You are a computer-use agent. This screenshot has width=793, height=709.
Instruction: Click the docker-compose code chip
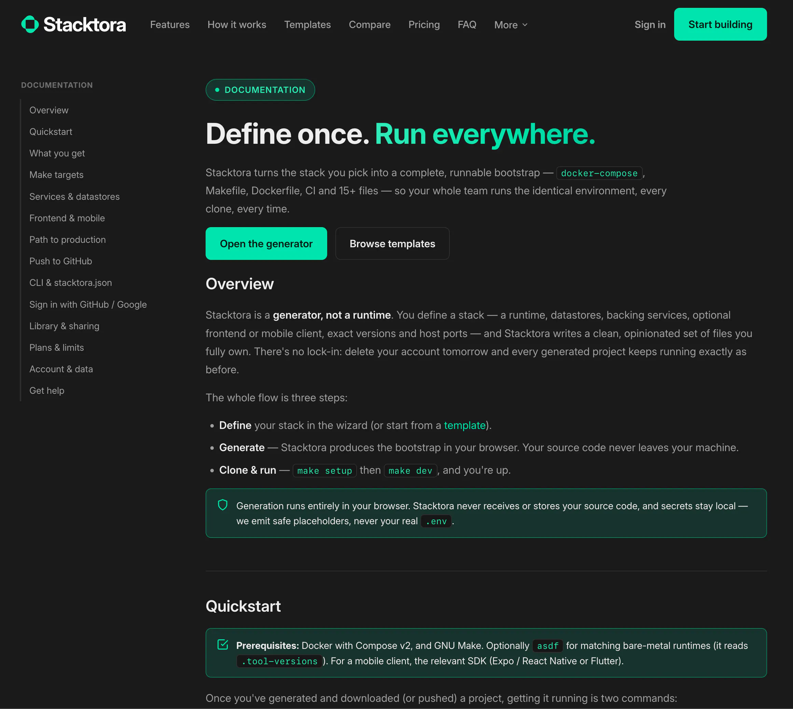(x=599, y=173)
